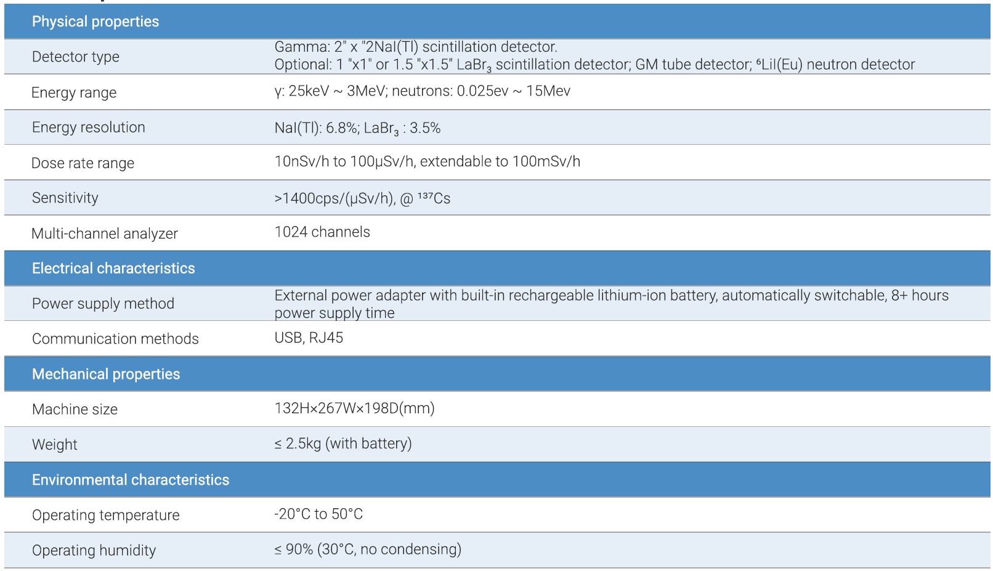Viewport: 993px width, 571px height.
Task: Select the 1024 channels value
Action: tap(322, 232)
